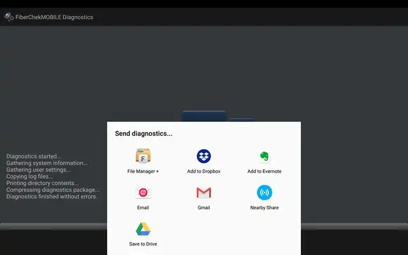Send diagnostics via the Email icon
Image resolution: width=408 pixels, height=255 pixels.
[x=143, y=193]
